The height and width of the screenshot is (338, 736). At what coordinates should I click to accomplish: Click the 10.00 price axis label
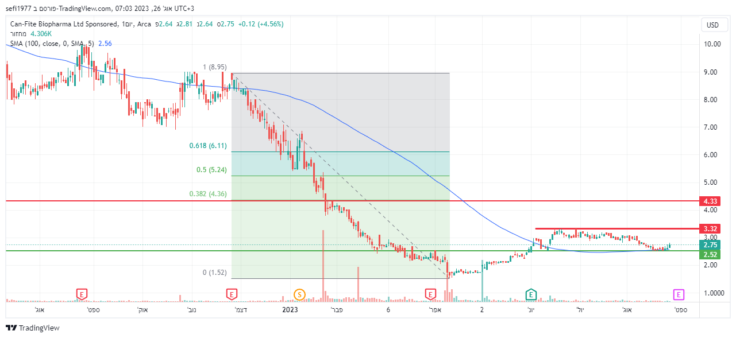point(712,44)
